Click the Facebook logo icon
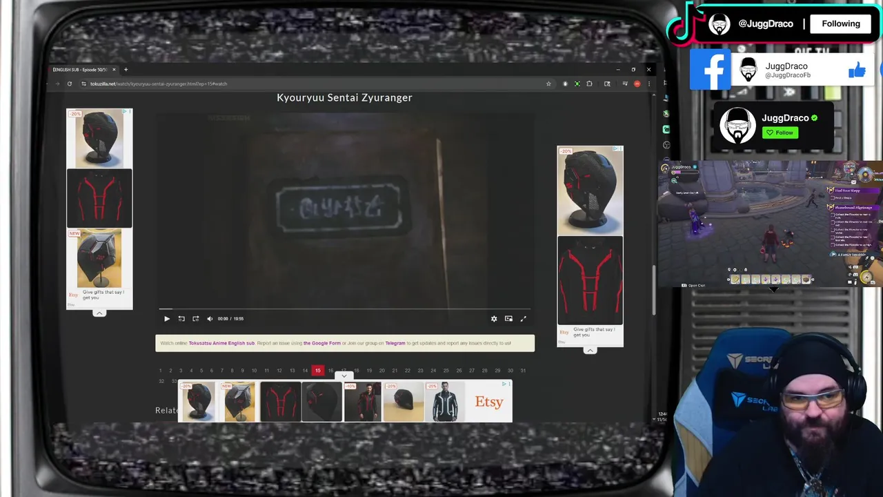The height and width of the screenshot is (497, 883). pos(710,70)
